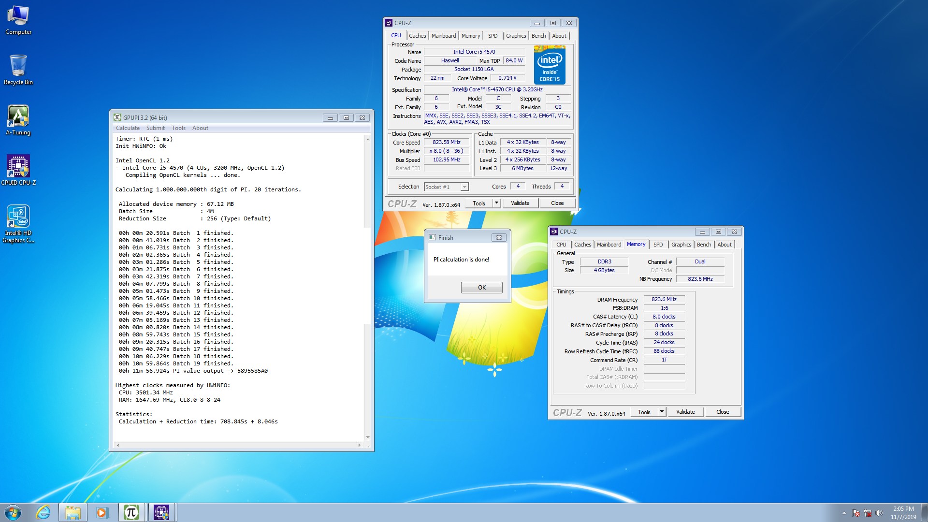Click GPUPI horizontal scrollbar left arrow
The image size is (928, 522).
118,445
